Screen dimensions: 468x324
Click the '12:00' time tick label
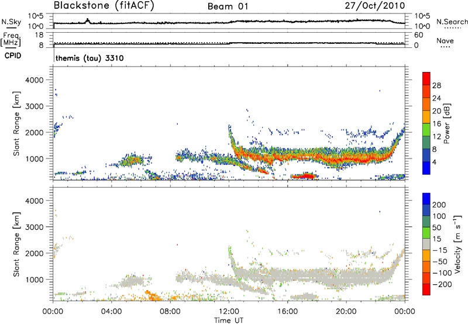[229, 312]
